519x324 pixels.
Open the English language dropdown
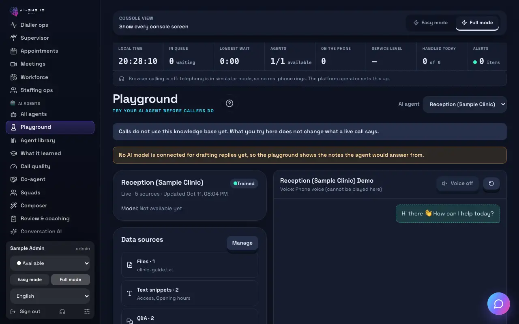pyautogui.click(x=50, y=296)
